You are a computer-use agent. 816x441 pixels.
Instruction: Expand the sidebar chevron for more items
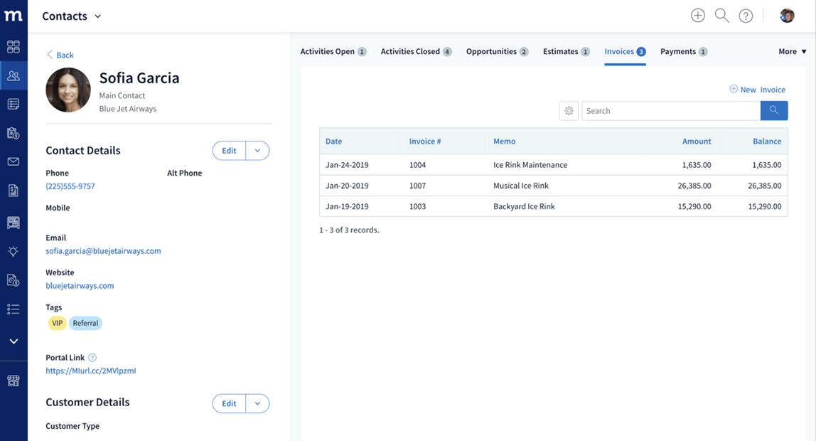click(14, 341)
